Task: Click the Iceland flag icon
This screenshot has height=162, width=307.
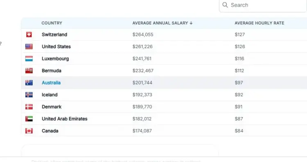Action: pyautogui.click(x=29, y=95)
